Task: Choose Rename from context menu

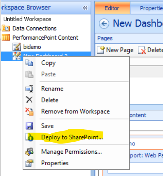Action: pyautogui.click(x=52, y=88)
